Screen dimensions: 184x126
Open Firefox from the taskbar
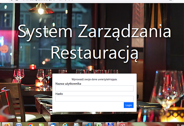(7, 124)
